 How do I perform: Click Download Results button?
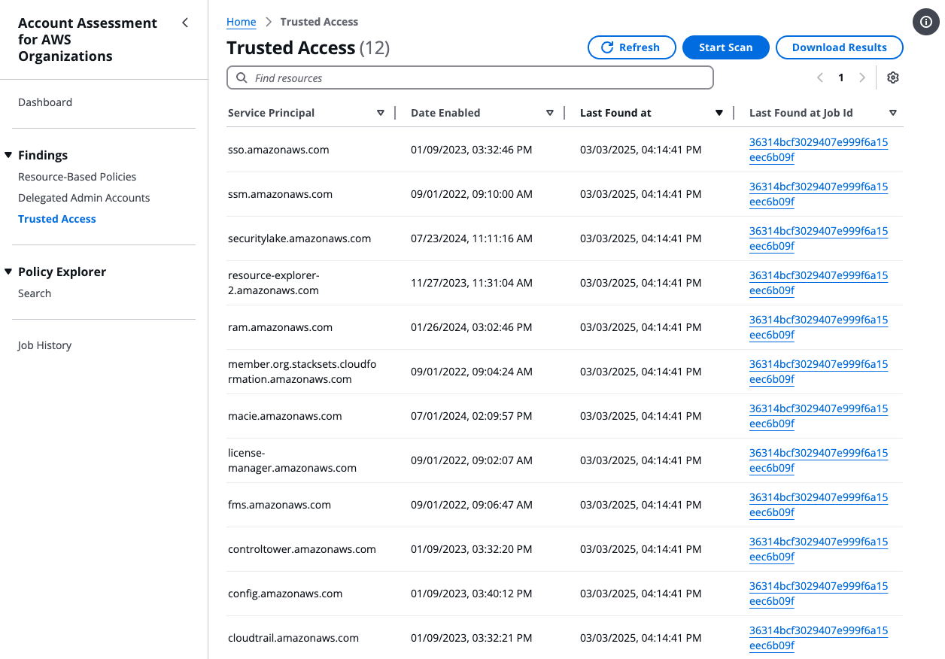(x=840, y=47)
